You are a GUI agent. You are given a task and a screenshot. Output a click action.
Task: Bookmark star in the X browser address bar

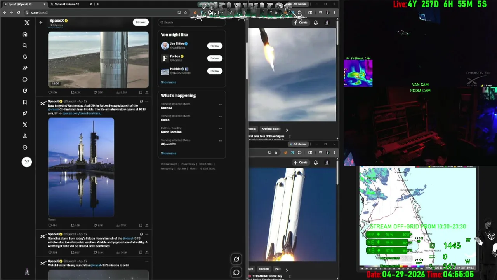point(186,12)
